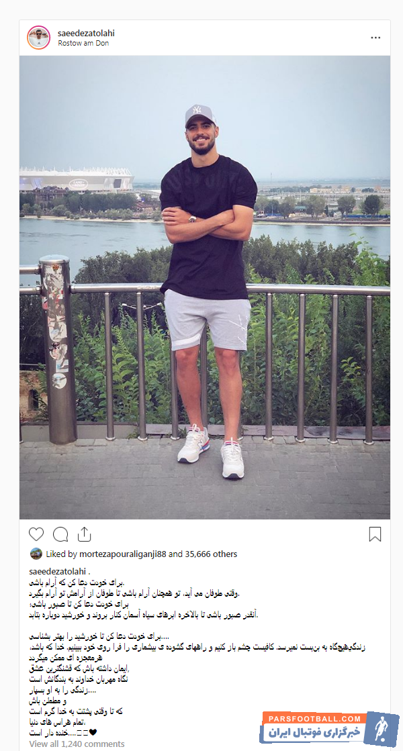This screenshot has height=751, width=403.
Task: Save the post with the bookmark icon
Action: (x=375, y=534)
